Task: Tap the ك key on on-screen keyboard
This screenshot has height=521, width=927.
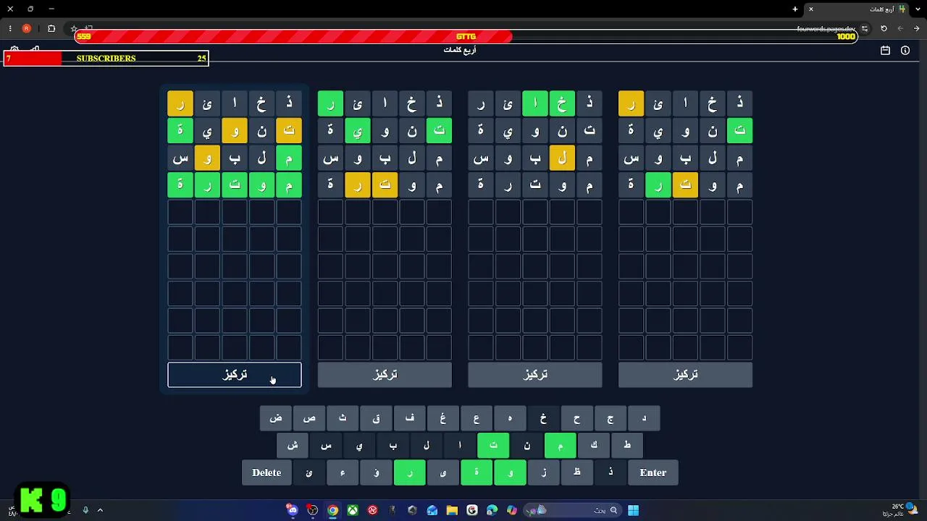Action: [594, 445]
